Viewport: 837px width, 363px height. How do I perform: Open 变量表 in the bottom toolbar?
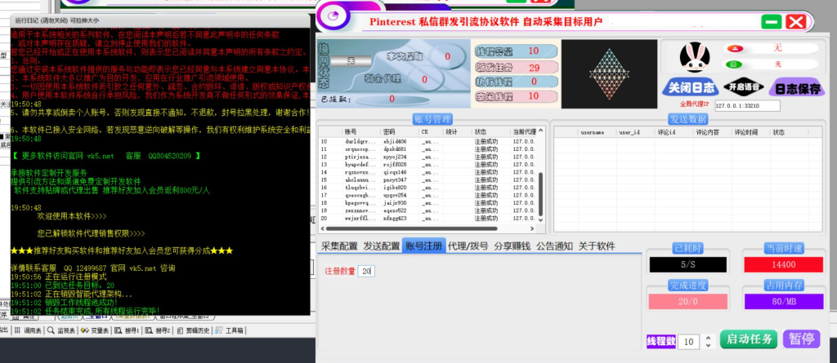click(x=95, y=330)
